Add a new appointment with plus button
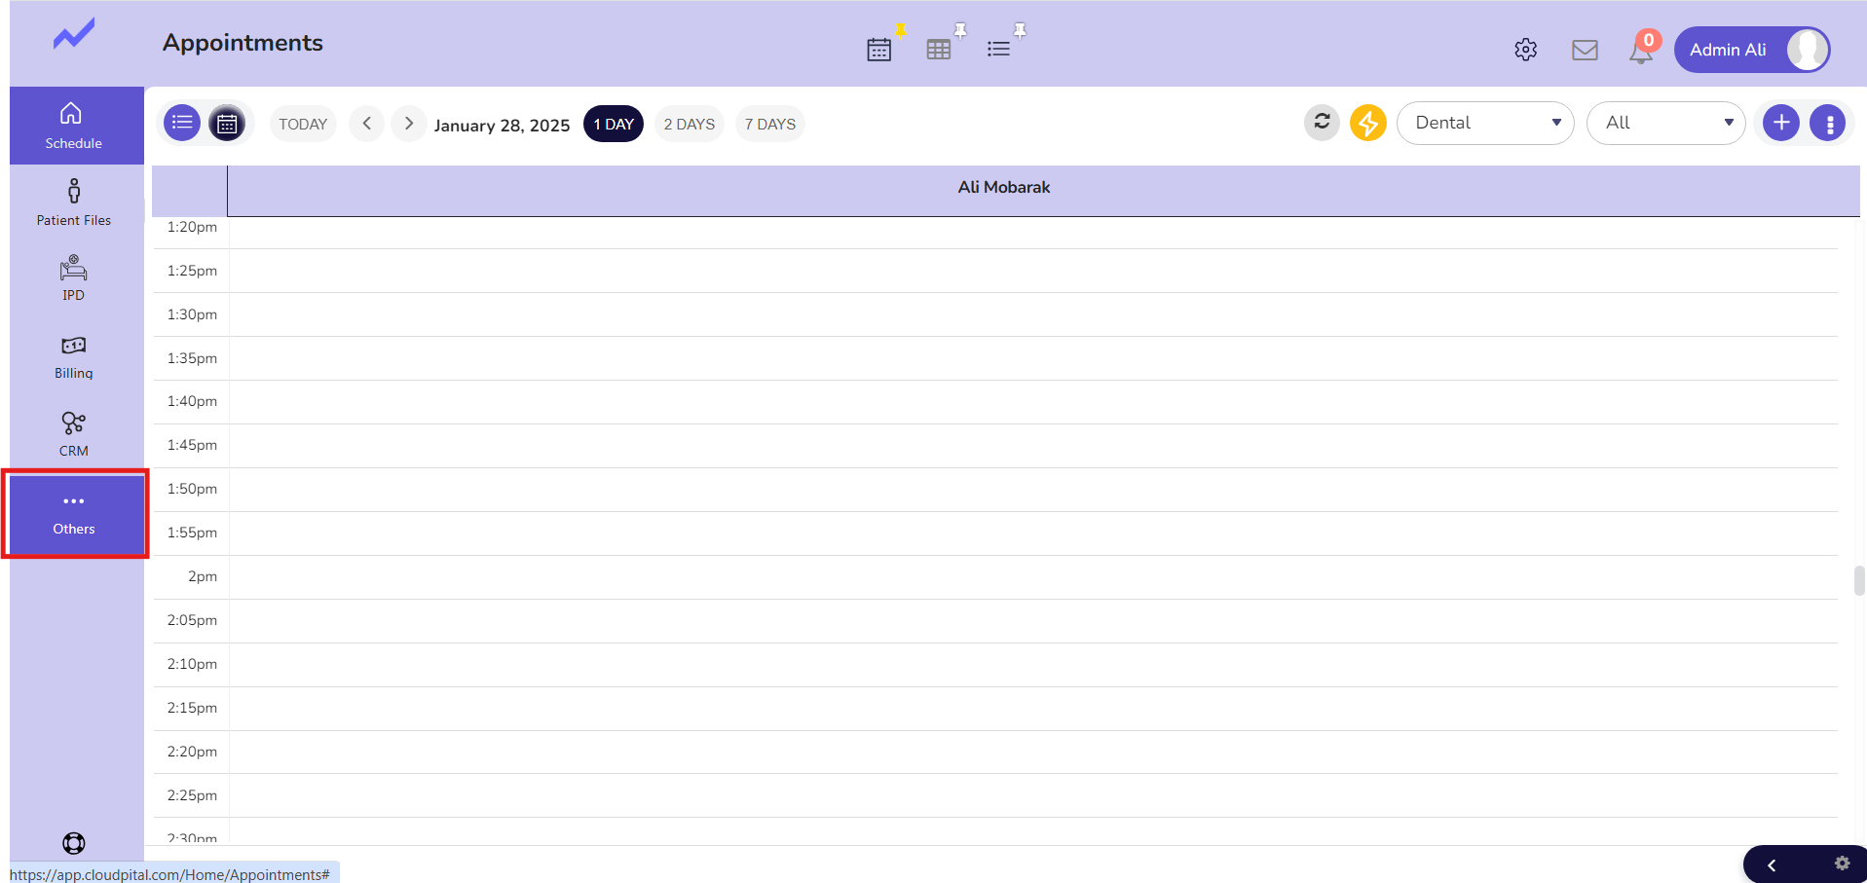This screenshot has height=883, width=1867. click(1780, 123)
